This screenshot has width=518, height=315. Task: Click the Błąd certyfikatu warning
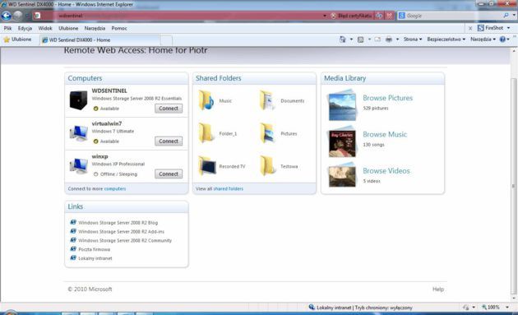click(x=352, y=16)
